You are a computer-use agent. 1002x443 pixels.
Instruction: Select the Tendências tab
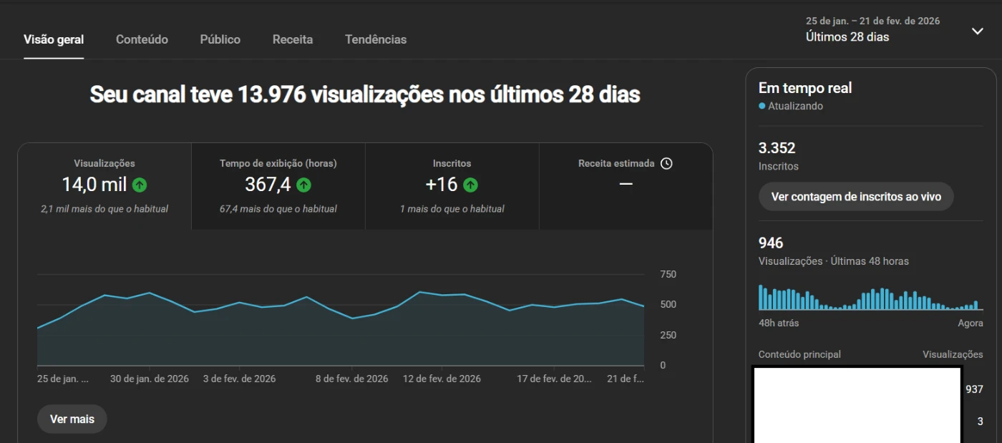(x=375, y=39)
